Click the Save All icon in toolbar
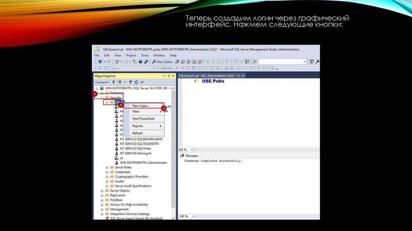This screenshot has height=231, width=412. [146, 62]
